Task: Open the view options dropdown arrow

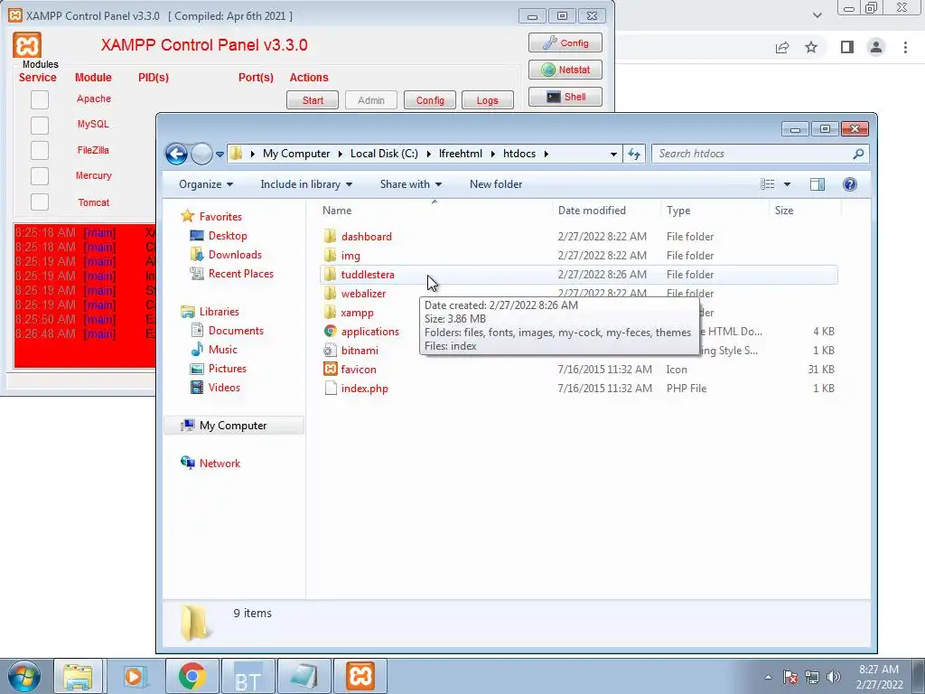Action: click(x=787, y=184)
